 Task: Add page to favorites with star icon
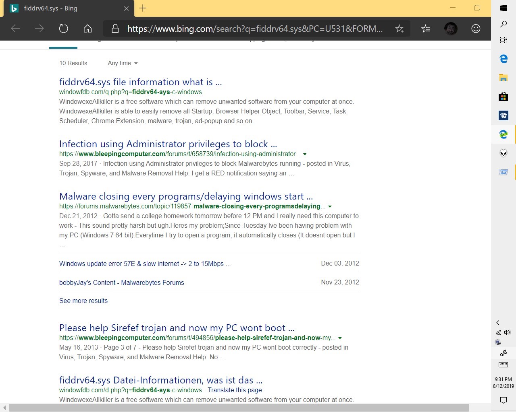pyautogui.click(x=399, y=29)
